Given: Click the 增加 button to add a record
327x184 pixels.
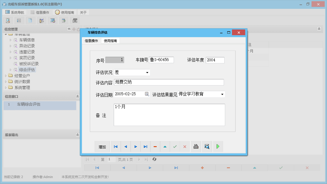Looking at the screenshot, I should coord(102,146).
